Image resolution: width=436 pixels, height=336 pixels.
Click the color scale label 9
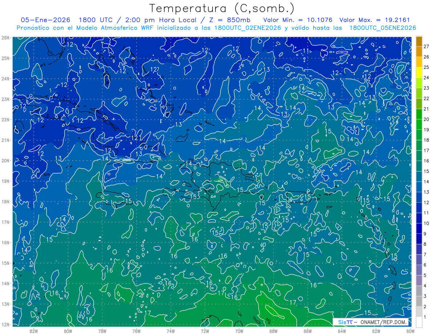click(x=425, y=234)
